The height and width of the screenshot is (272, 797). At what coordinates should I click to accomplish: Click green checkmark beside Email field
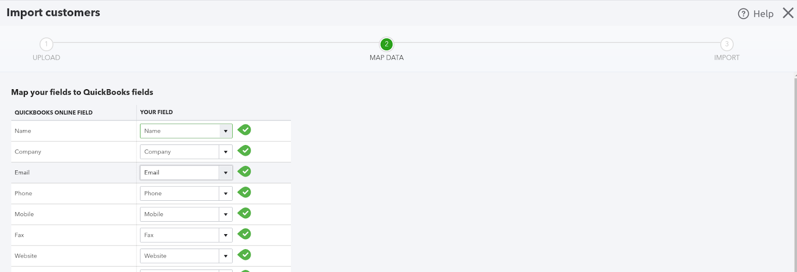244,172
